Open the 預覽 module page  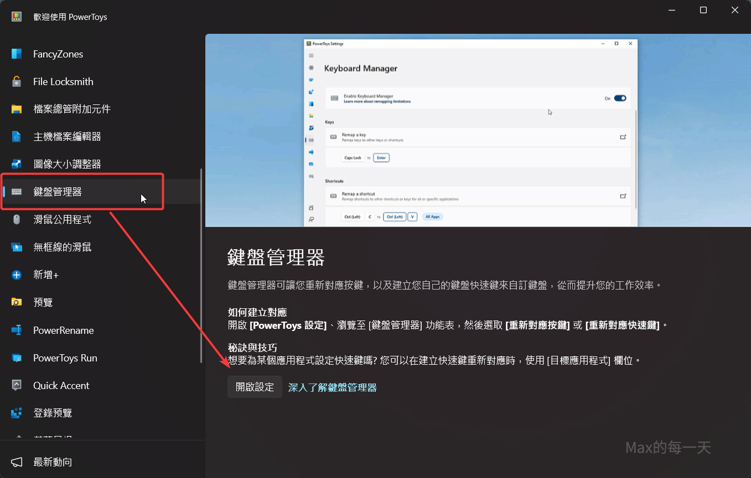[x=43, y=302]
